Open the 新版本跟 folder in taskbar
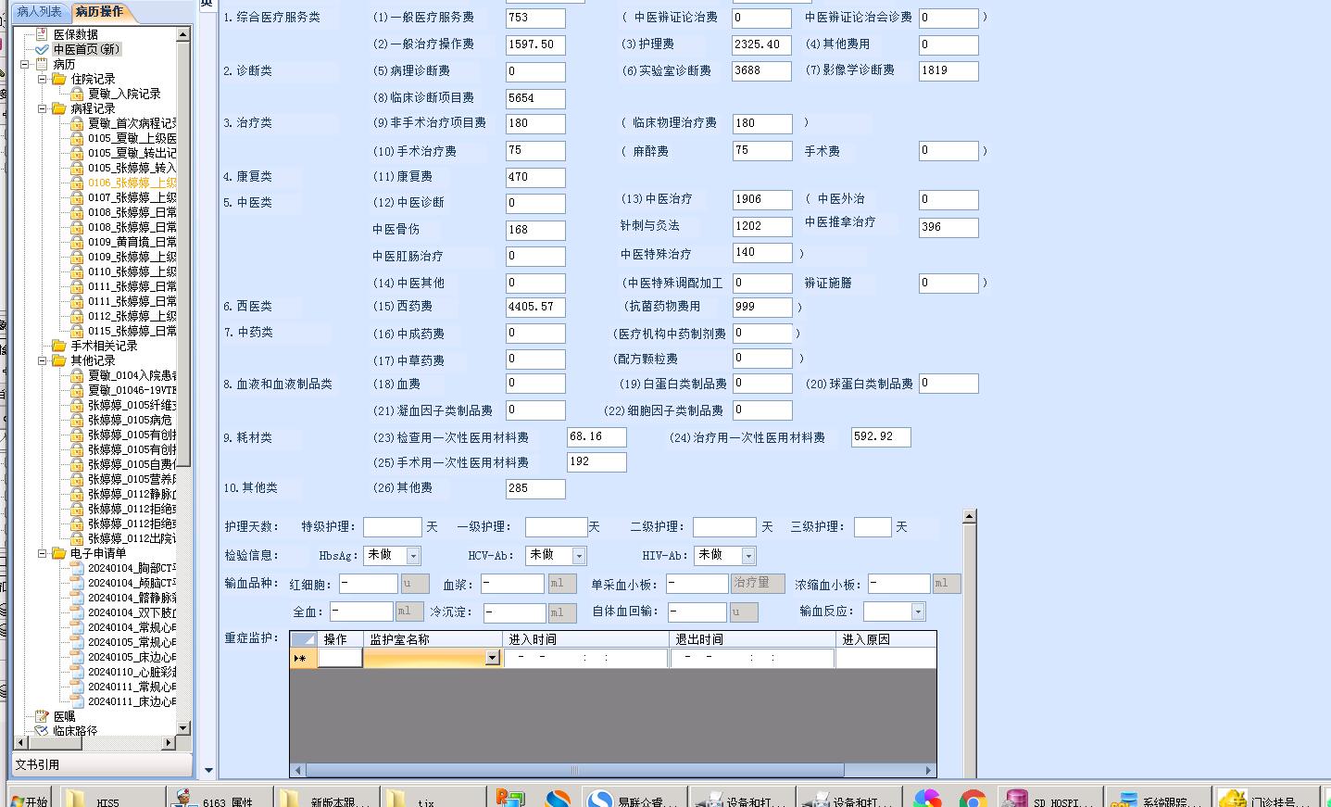 [326, 797]
